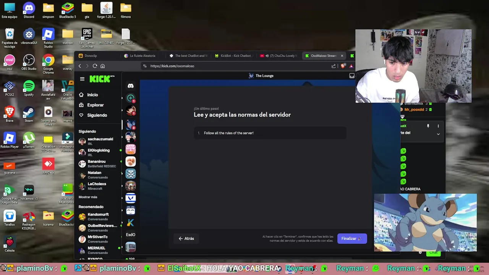Switch to La Ruleta Aleatoria tab
This screenshot has width=489, height=275.
(x=142, y=56)
